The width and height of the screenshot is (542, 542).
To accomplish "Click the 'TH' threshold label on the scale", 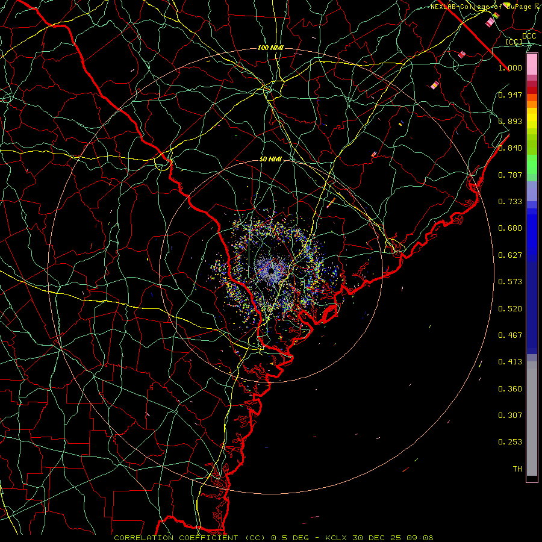I will 517,469.
